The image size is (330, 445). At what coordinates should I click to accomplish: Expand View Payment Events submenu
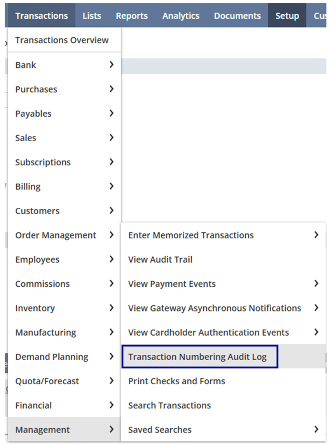tap(316, 284)
